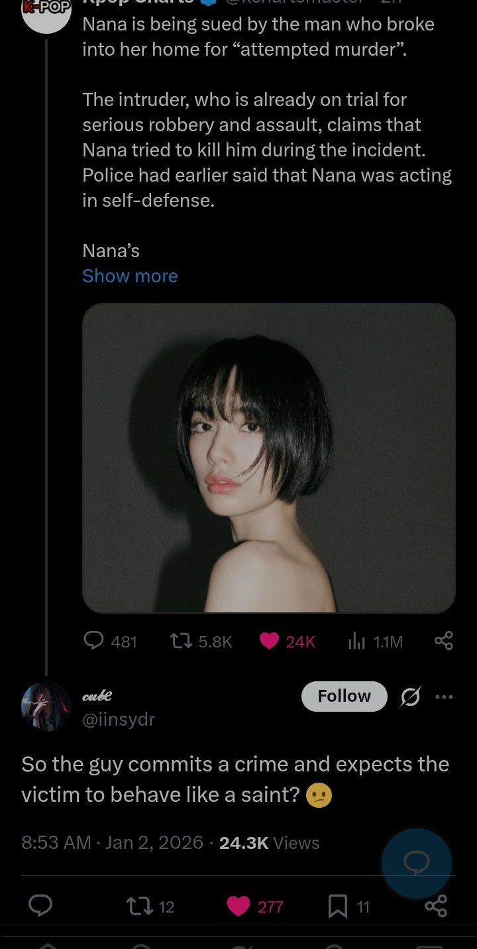Follow the user cube
Screen dimensions: 477x949
[344, 696]
